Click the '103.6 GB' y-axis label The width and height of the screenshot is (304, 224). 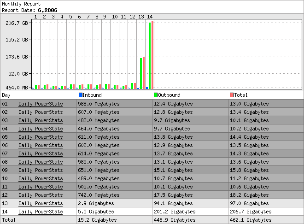tap(17, 57)
